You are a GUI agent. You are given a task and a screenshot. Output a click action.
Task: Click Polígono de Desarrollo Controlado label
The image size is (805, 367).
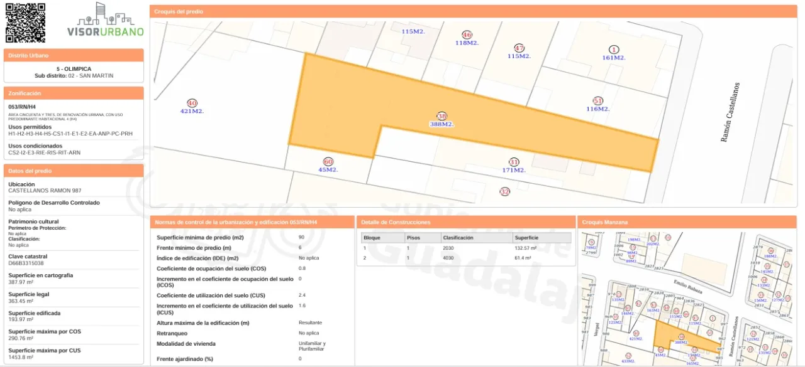click(54, 203)
